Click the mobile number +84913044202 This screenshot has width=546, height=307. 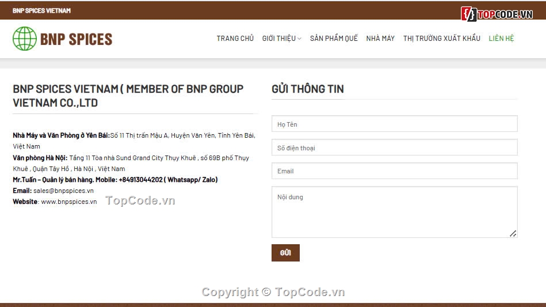tap(141, 180)
